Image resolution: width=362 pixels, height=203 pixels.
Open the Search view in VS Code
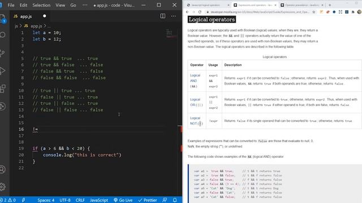[2, 35]
